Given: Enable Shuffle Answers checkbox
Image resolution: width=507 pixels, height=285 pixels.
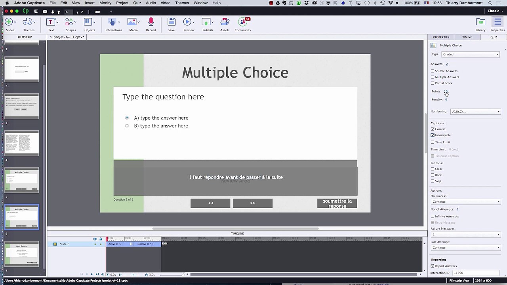Looking at the screenshot, I should click(433, 71).
